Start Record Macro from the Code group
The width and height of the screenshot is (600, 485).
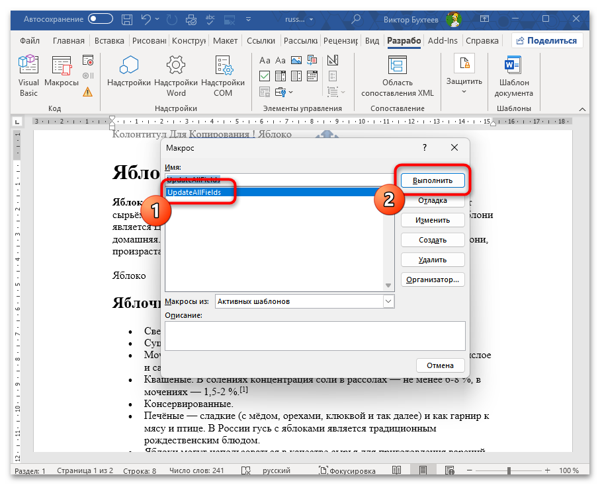tap(88, 60)
